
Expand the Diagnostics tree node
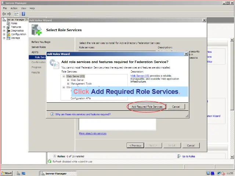click(x=4, y=31)
